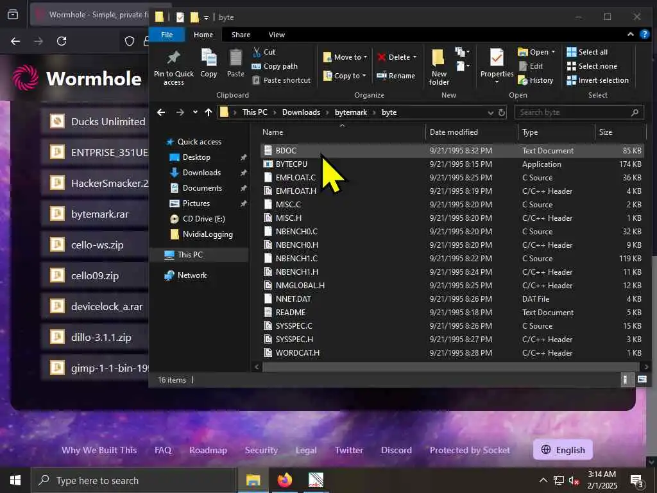
Task: Open notification center icon
Action: 637,481
